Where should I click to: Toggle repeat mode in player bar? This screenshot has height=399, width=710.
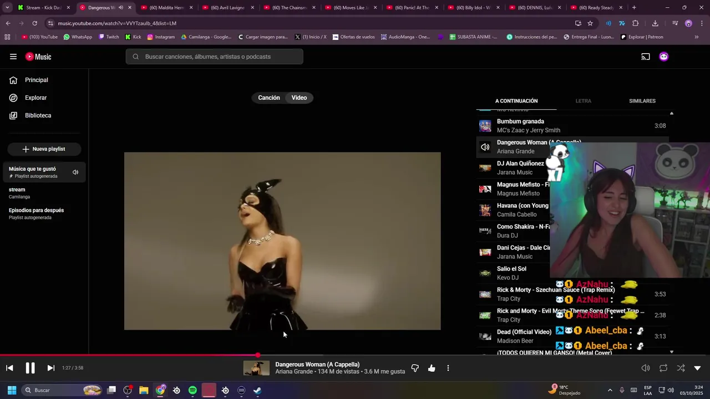point(663,368)
